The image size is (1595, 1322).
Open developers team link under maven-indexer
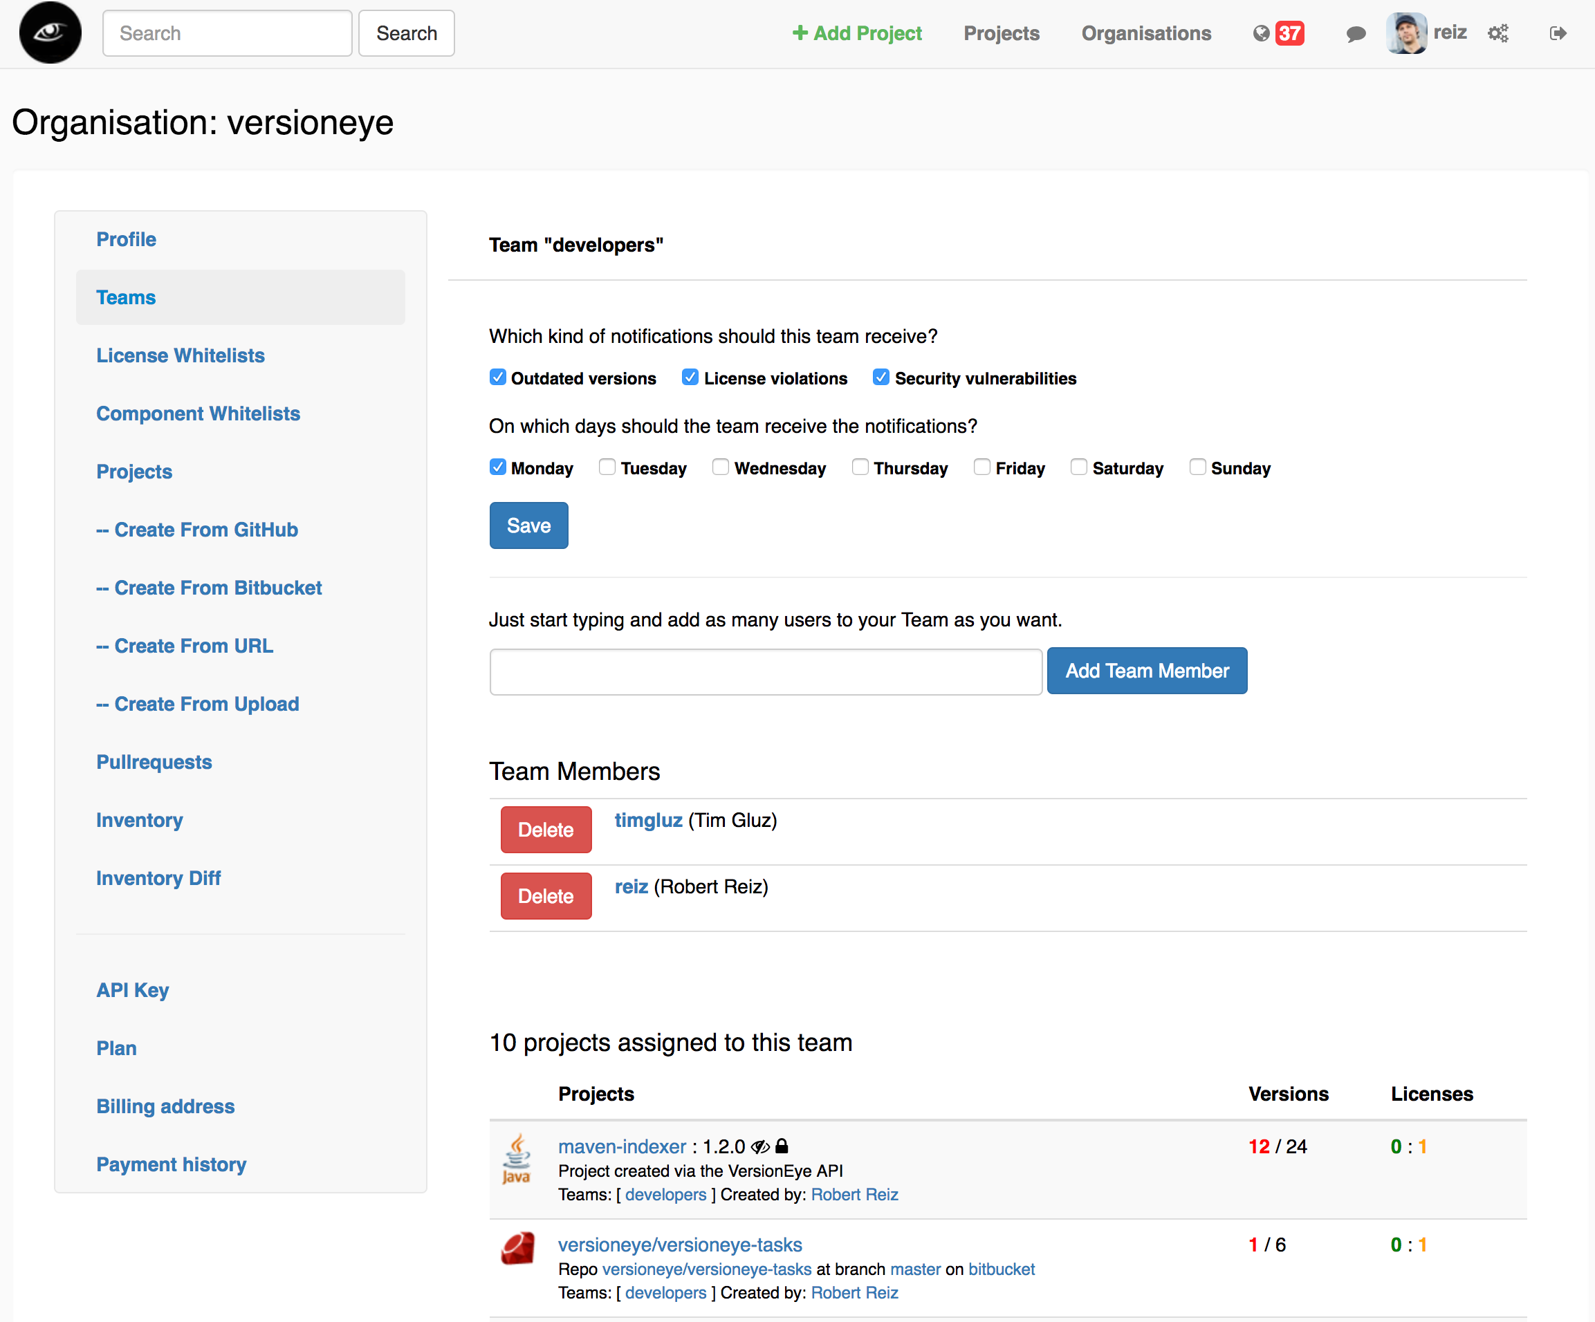point(666,1194)
